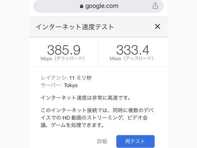Close the internet speed test panel

158,26
